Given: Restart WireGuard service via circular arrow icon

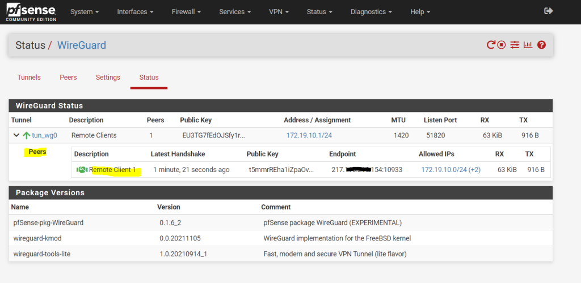Looking at the screenshot, I should (x=491, y=45).
